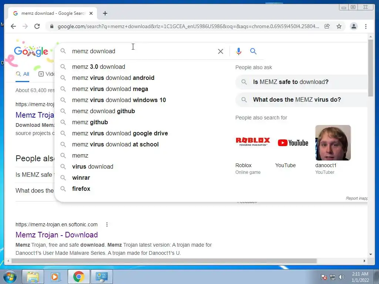Open the Windows Start orb

pos(10,277)
